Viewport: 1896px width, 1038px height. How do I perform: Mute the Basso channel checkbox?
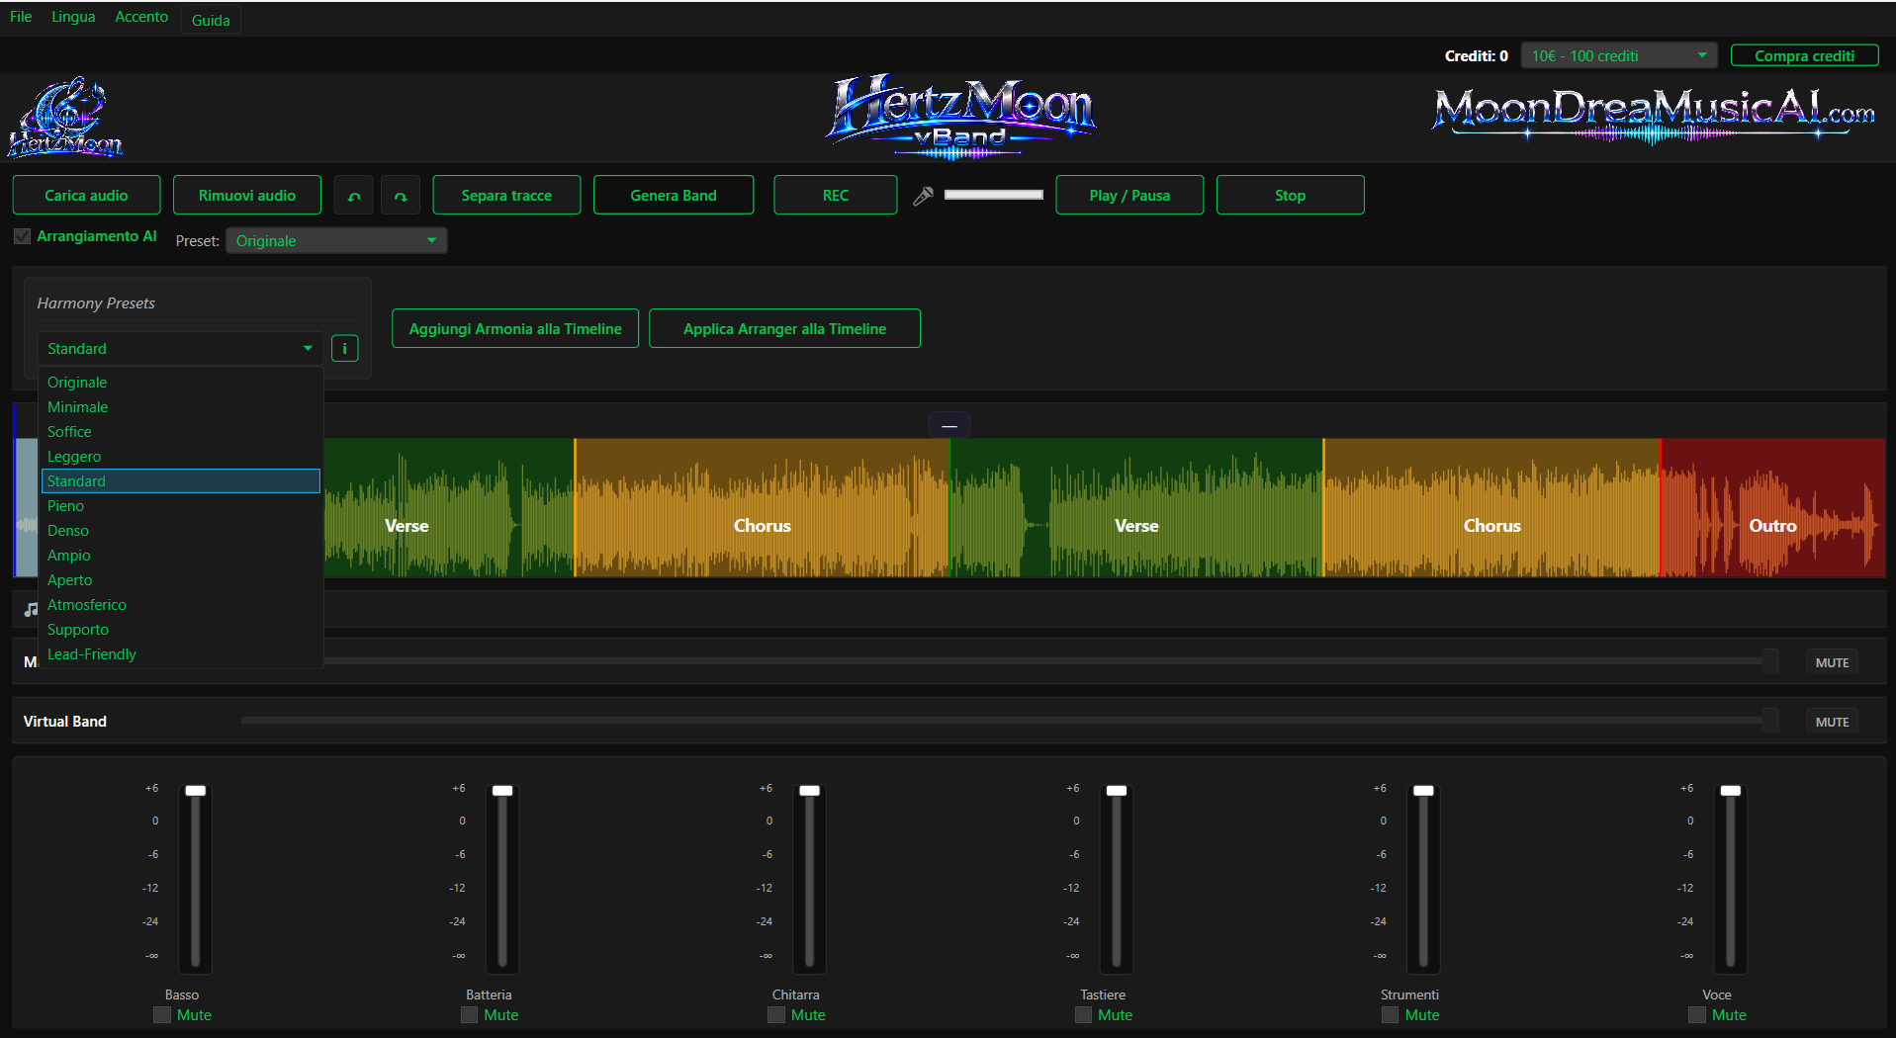(162, 1015)
